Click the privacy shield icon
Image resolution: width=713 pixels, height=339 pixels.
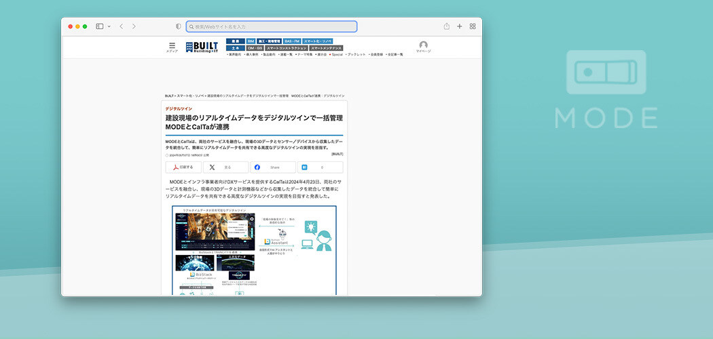pos(179,26)
